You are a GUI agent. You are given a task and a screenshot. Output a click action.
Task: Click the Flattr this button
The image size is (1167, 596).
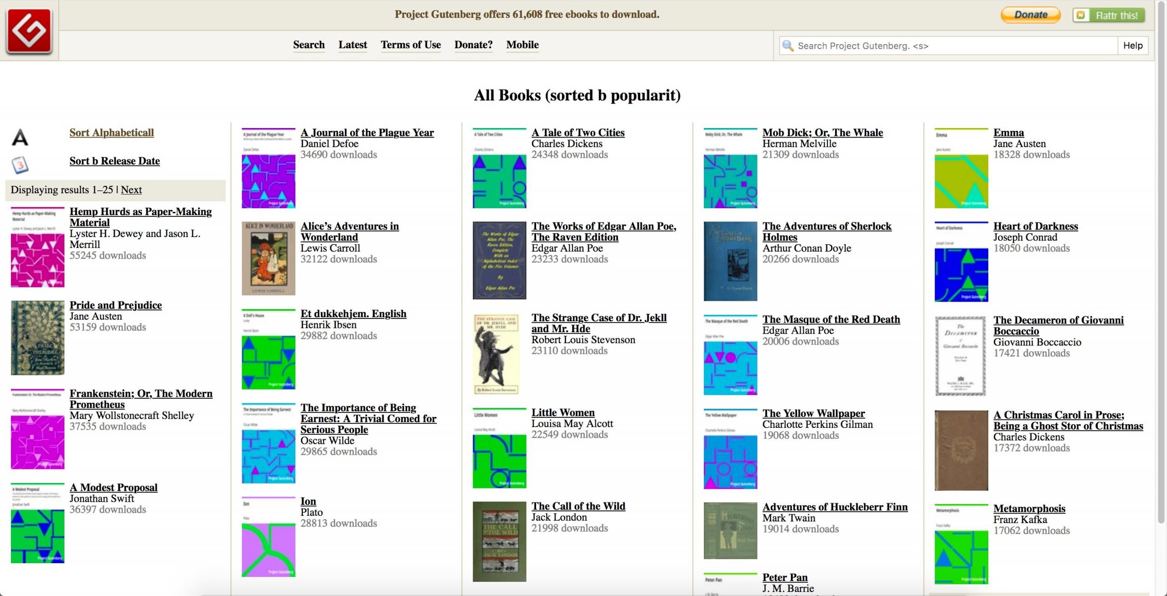1109,15
